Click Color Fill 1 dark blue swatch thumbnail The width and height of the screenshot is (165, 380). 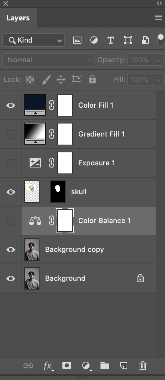35,105
